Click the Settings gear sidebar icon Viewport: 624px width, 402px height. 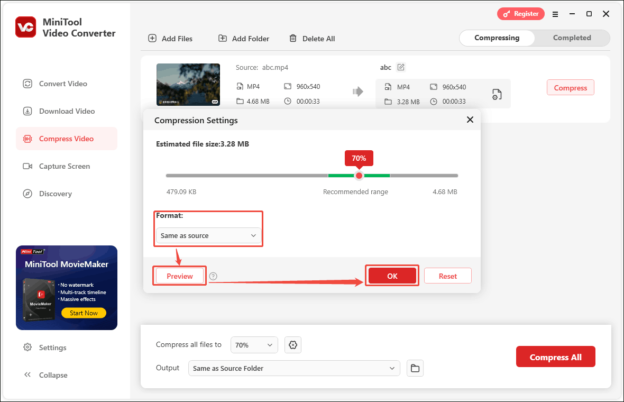pyautogui.click(x=27, y=347)
